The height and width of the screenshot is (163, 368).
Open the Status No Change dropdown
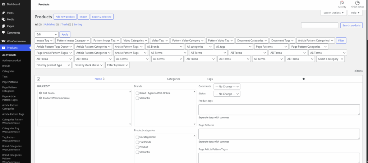pos(227,94)
